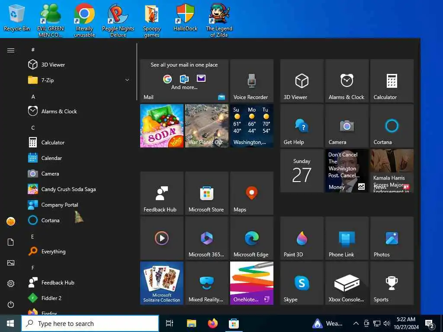Open the War Planet Online tile

click(x=207, y=126)
